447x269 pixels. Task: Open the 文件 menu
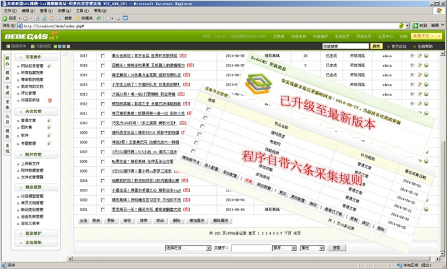point(10,11)
